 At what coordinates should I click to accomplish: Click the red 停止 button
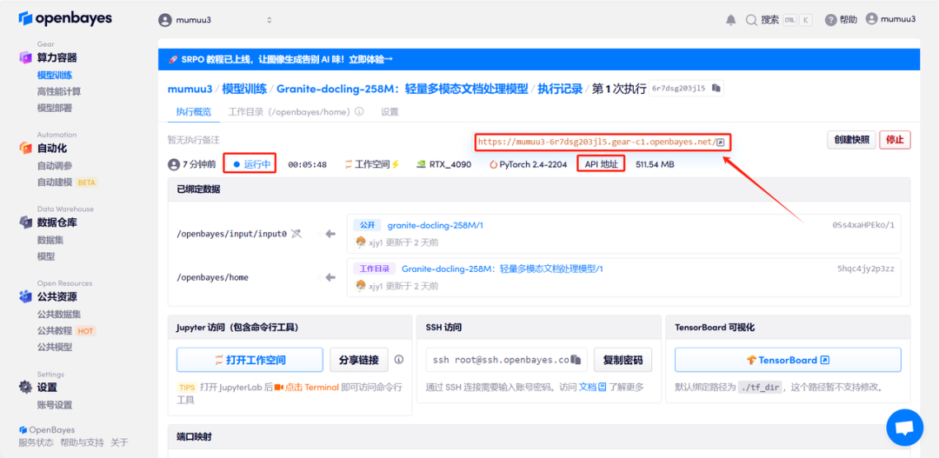click(x=895, y=140)
